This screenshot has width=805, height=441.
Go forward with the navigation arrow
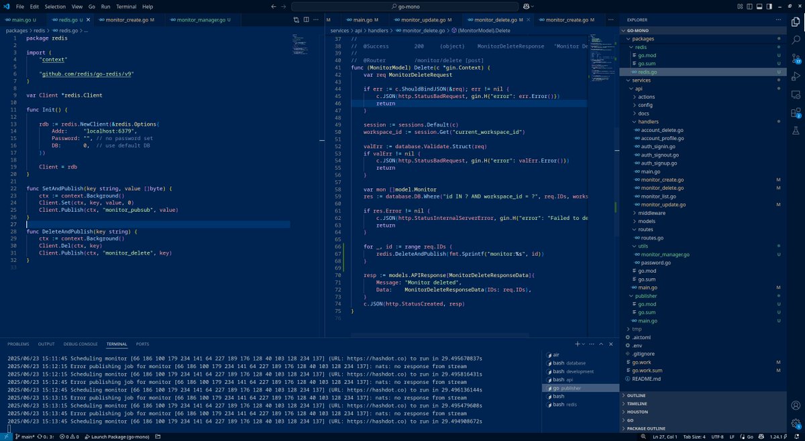tap(284, 6)
